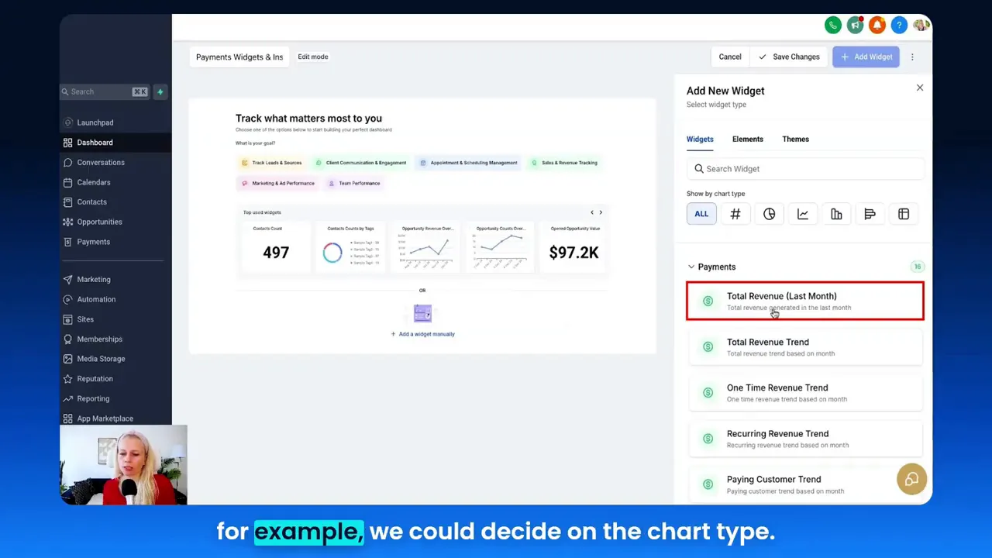Click previous arrow in Top used widgets
992x558 pixels.
[592, 212]
